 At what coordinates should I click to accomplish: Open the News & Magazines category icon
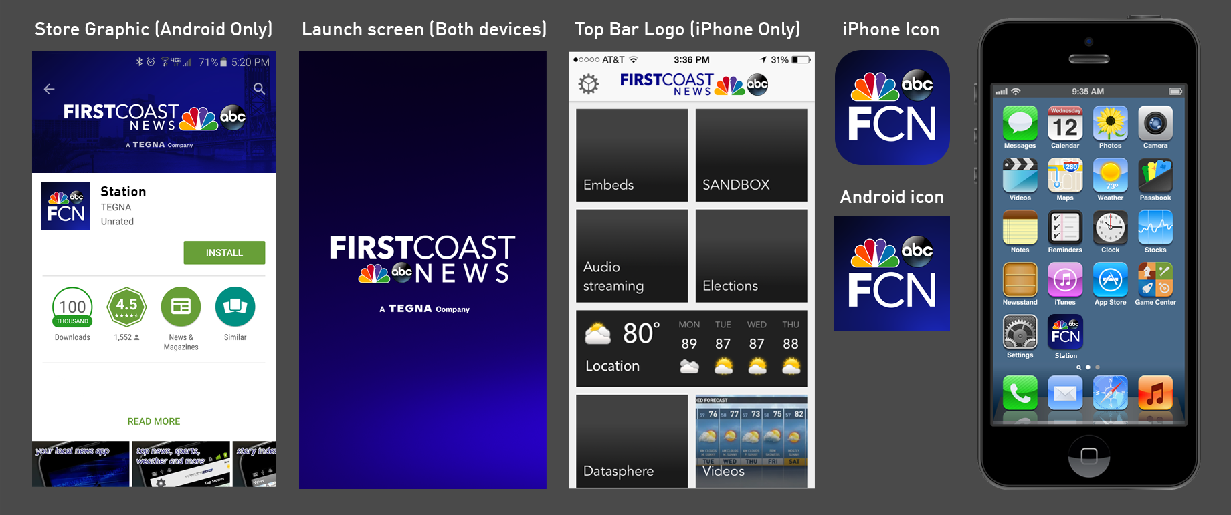[x=181, y=307]
